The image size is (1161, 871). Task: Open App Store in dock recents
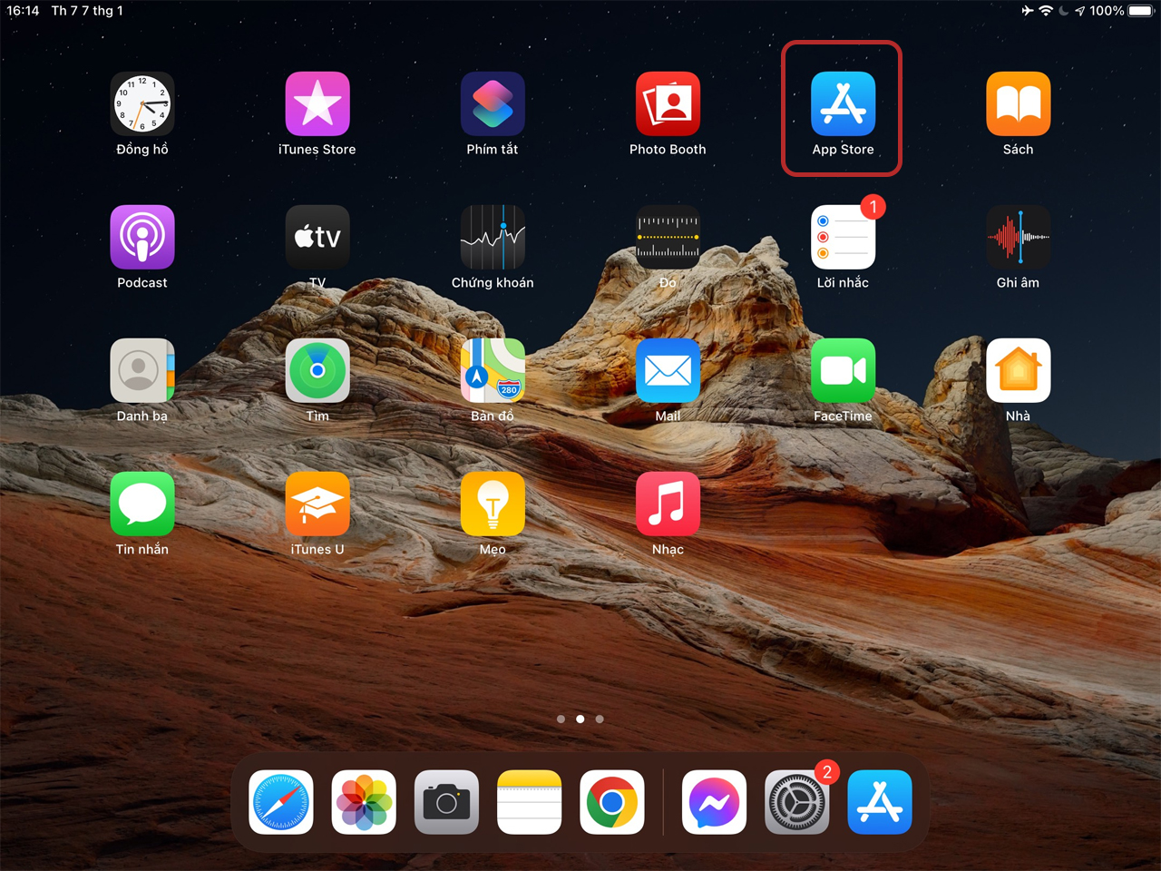[x=880, y=802]
